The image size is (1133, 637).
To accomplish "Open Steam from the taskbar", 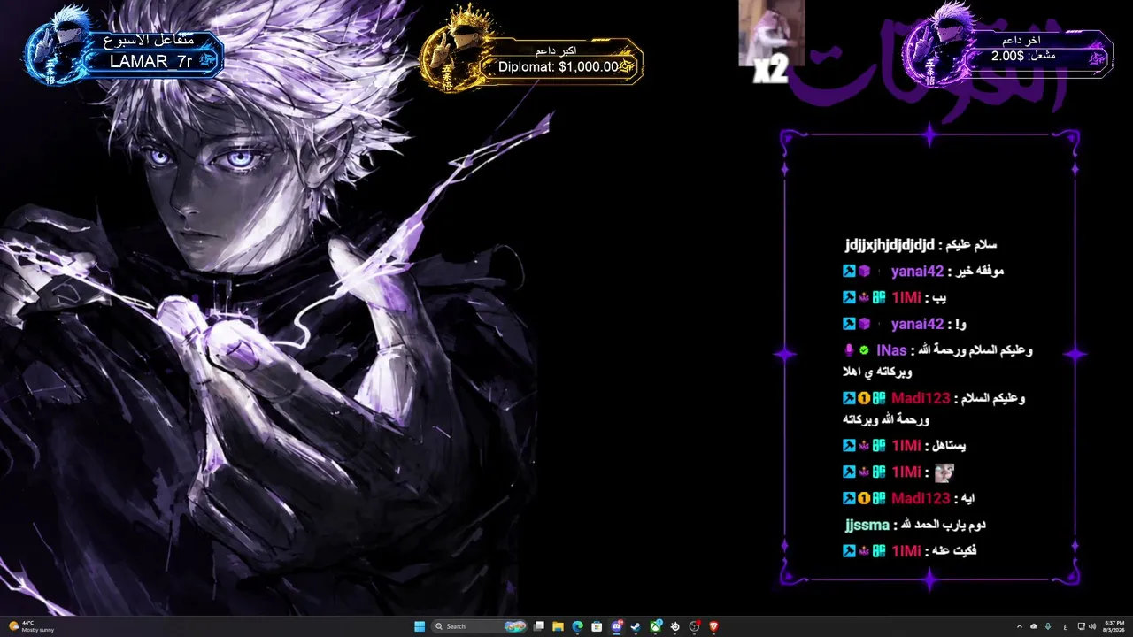I will (x=636, y=626).
